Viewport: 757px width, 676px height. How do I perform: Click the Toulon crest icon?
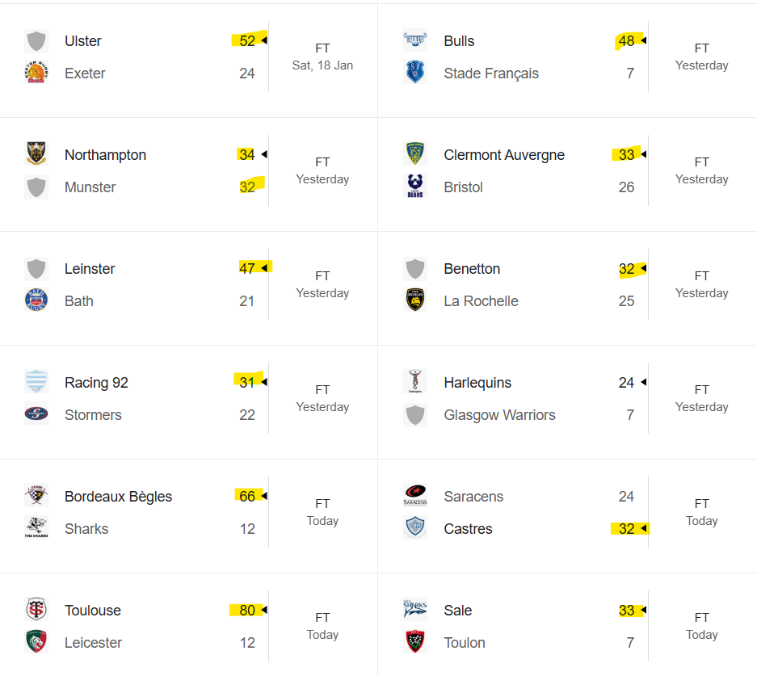pos(415,642)
